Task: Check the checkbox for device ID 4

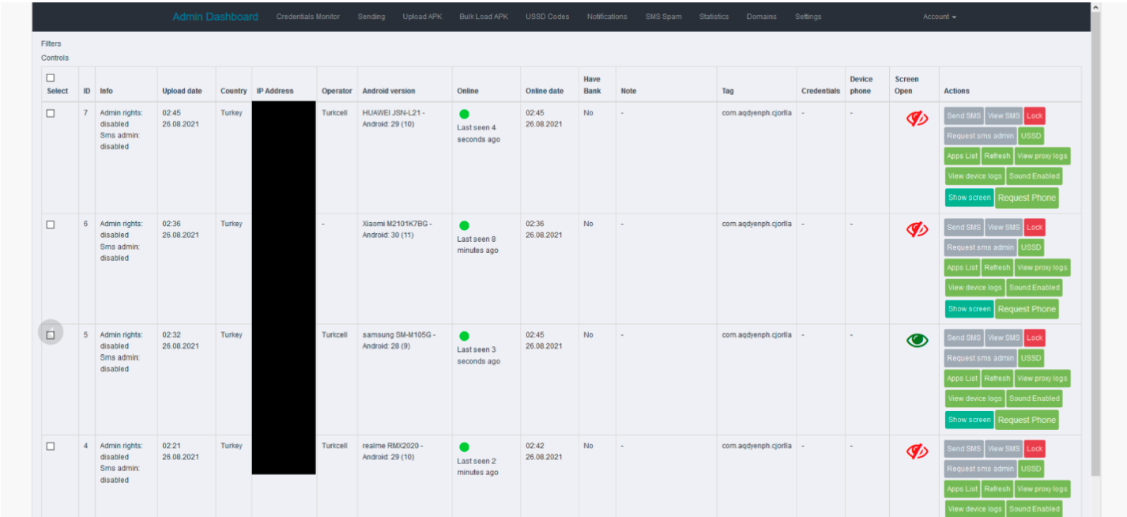Action: (x=51, y=446)
